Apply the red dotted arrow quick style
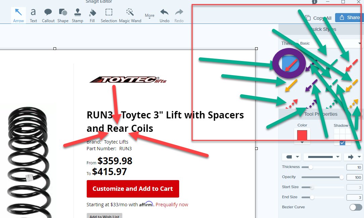Image resolution: width=364 pixels, height=218 pixels. point(291,104)
